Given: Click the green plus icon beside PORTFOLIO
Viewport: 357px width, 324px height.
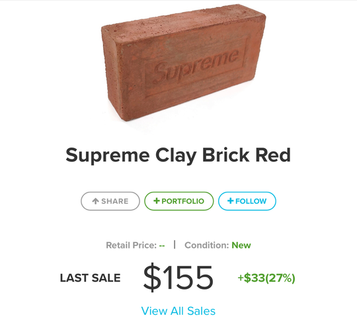Looking at the screenshot, I should [157, 201].
